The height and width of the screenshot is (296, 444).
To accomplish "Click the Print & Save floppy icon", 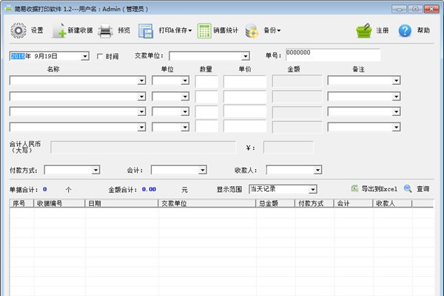I will click(146, 31).
